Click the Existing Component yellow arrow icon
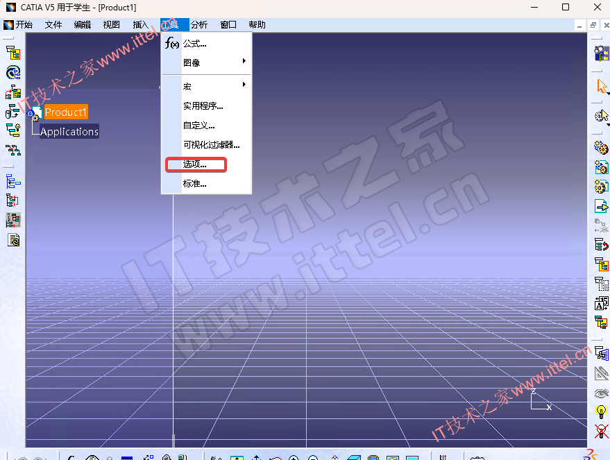This screenshot has height=460, width=610. pyautogui.click(x=602, y=205)
